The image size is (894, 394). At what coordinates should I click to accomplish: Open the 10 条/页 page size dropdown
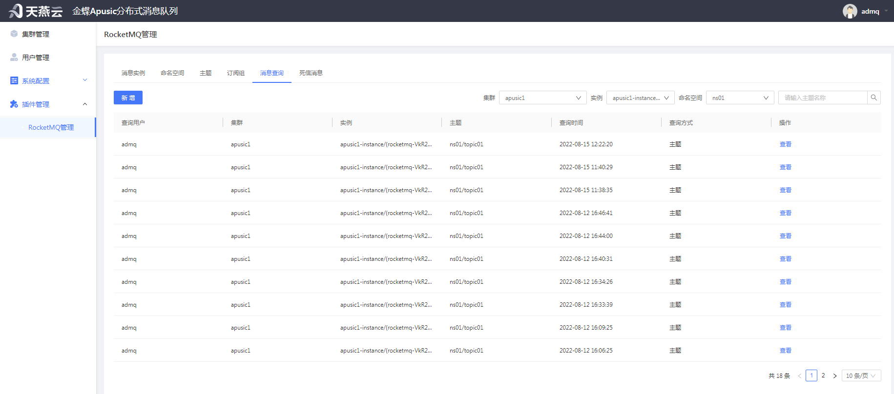pos(861,375)
